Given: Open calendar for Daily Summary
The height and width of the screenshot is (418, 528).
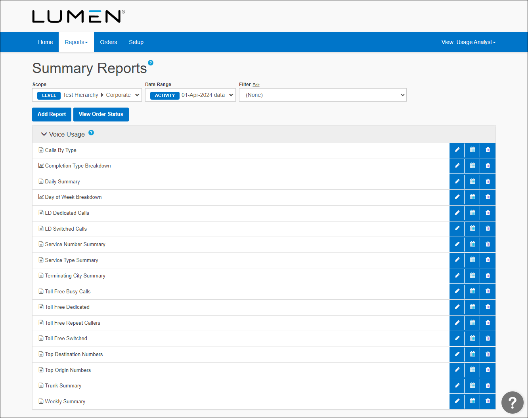Looking at the screenshot, I should pos(473,181).
